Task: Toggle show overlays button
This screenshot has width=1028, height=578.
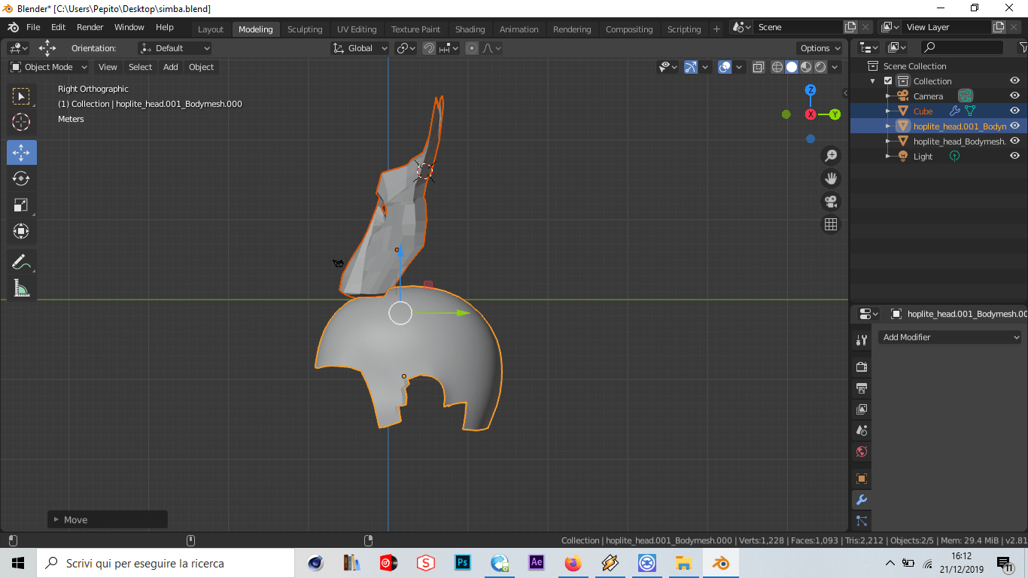Action: 725,67
